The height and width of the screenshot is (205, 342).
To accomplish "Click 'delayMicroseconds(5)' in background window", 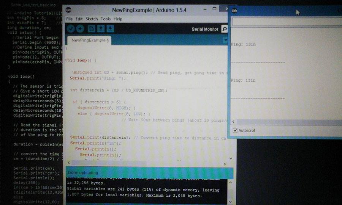I will click(x=38, y=101).
